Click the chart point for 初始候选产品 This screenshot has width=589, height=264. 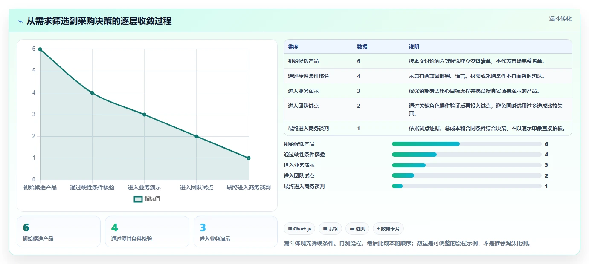pyautogui.click(x=40, y=49)
